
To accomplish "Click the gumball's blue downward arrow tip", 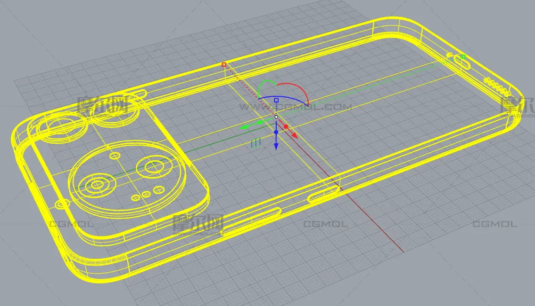I will pyautogui.click(x=276, y=146).
